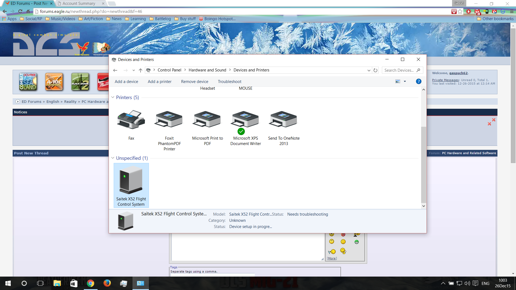The width and height of the screenshot is (516, 290).
Task: Open Windows Store from the taskbar
Action: click(x=74, y=283)
